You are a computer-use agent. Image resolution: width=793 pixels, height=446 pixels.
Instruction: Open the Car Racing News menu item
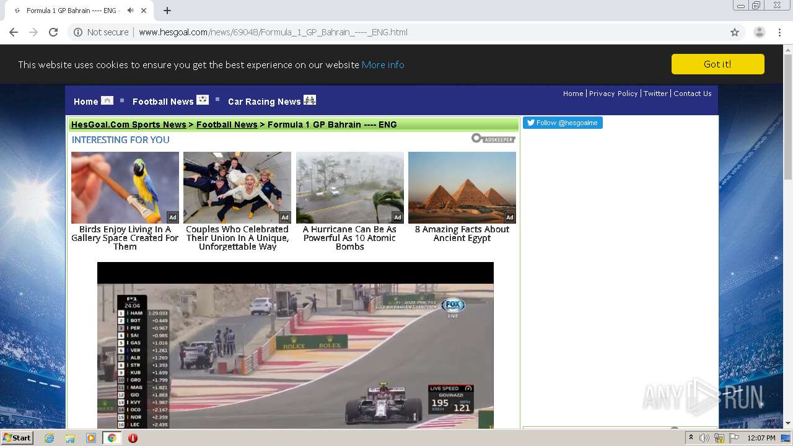pyautogui.click(x=264, y=102)
